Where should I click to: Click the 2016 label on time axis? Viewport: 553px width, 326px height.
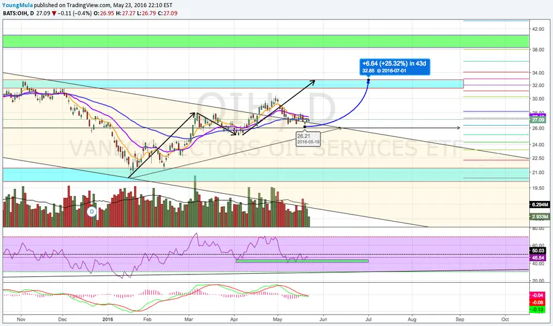pos(107,319)
